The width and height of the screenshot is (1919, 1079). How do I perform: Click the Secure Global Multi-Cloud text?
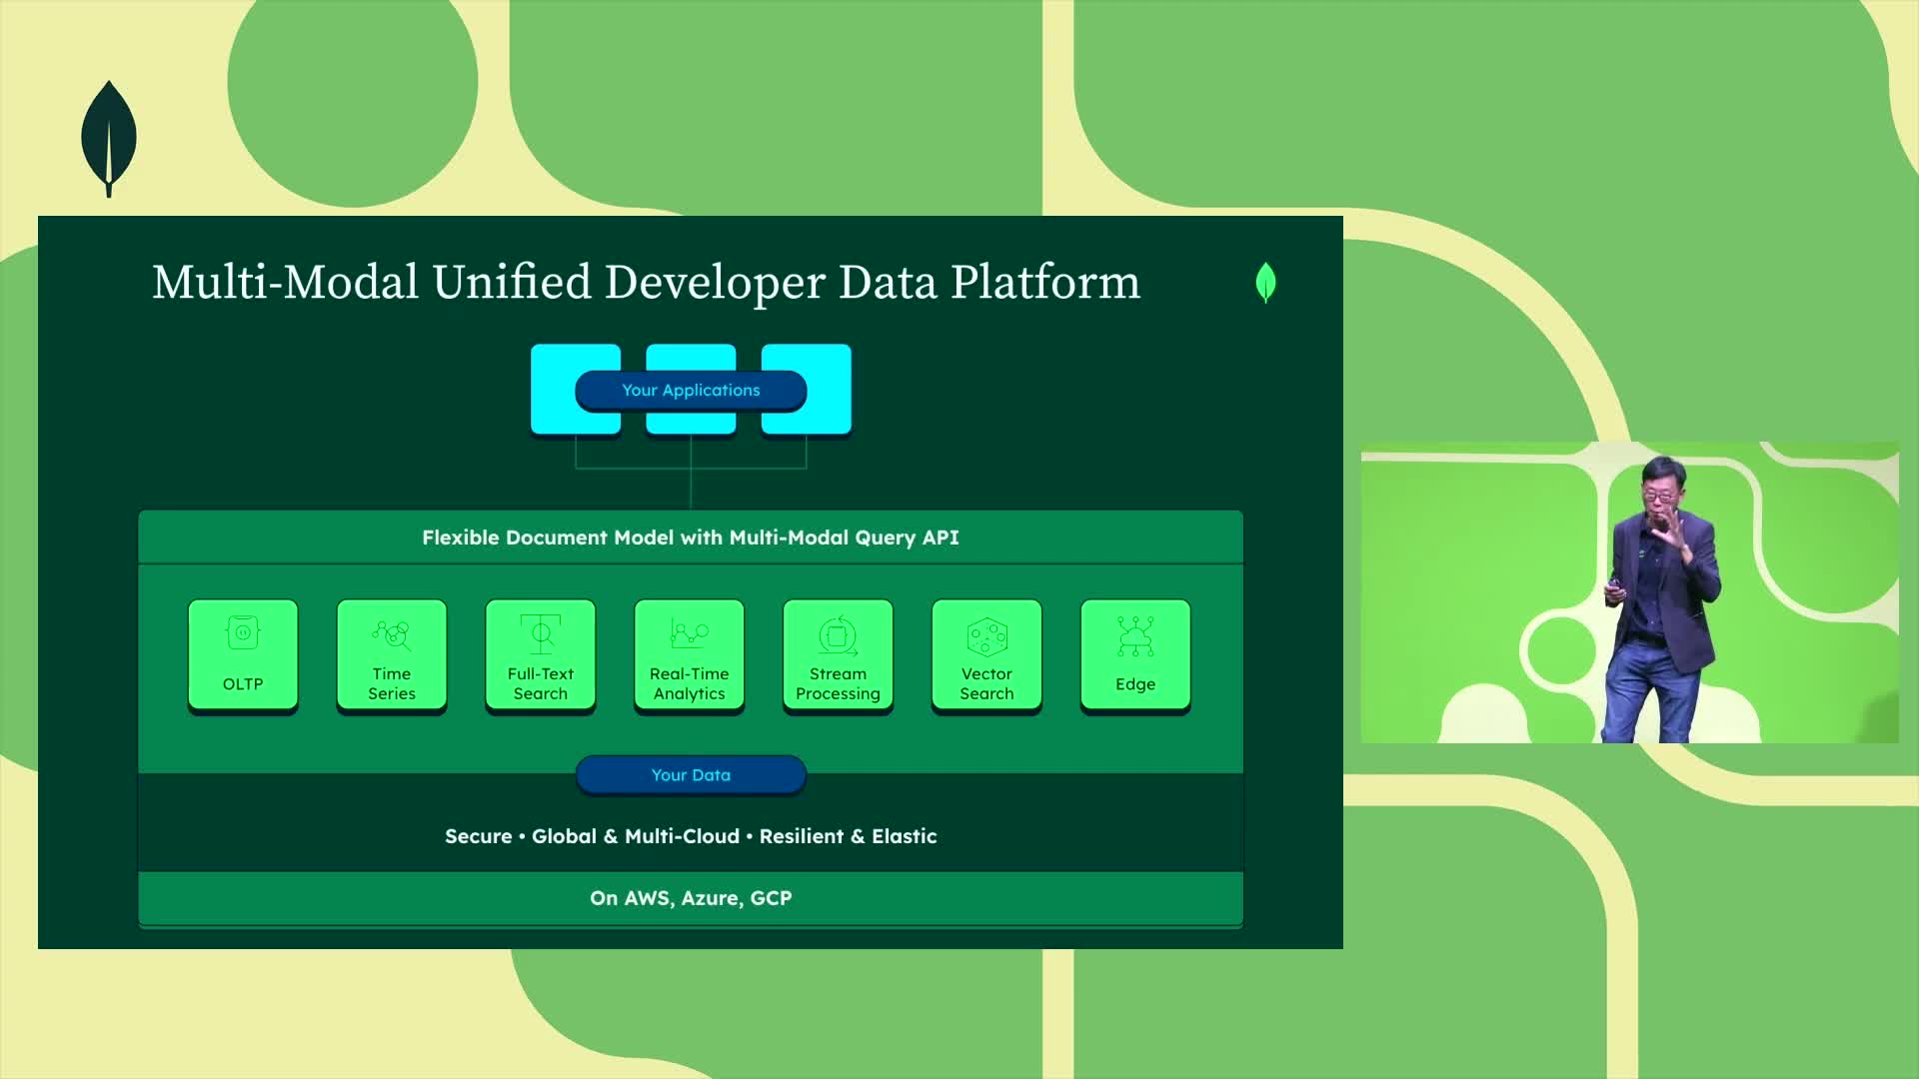690,836
